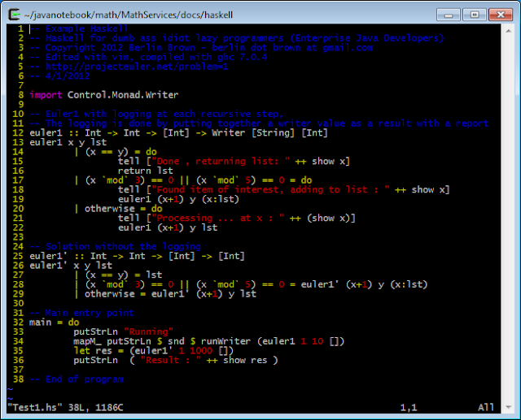The height and width of the screenshot is (420, 521).
Task: Click string "Done , returning list: "
Action: [221, 162]
